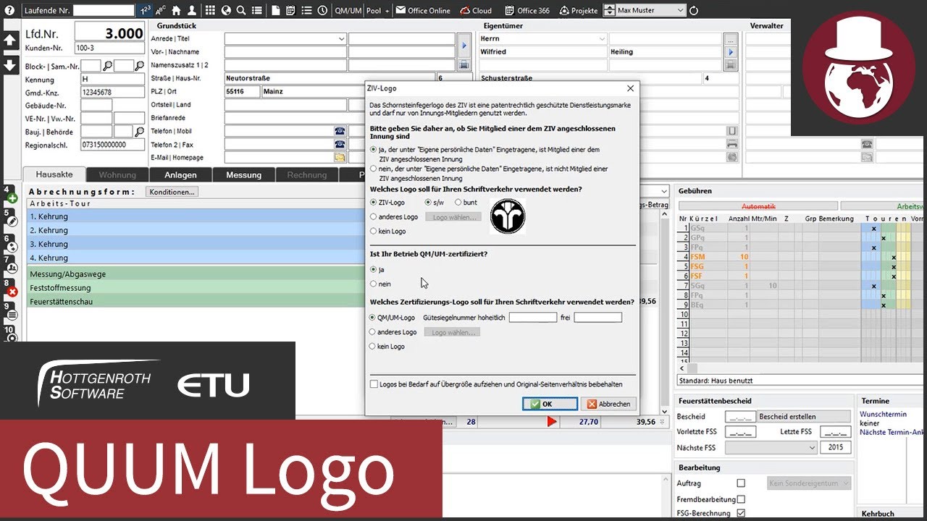
Task: Move to previous record with up arrow
Action: coord(11,41)
